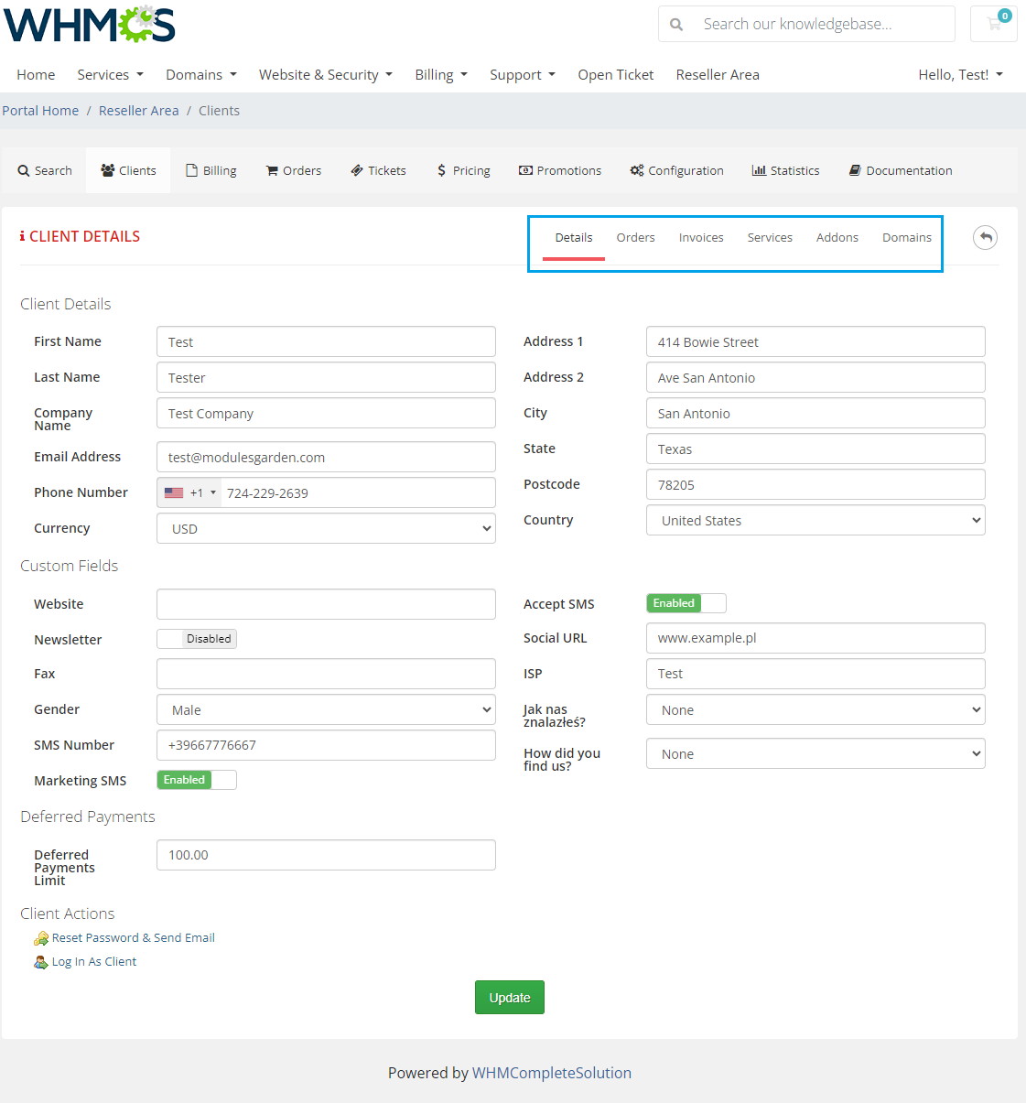Open the How did you find us dropdown

pos(815,753)
